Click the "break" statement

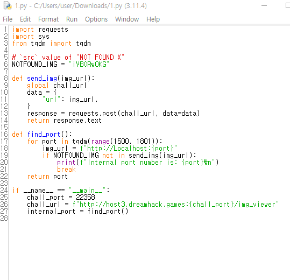coord(66,170)
